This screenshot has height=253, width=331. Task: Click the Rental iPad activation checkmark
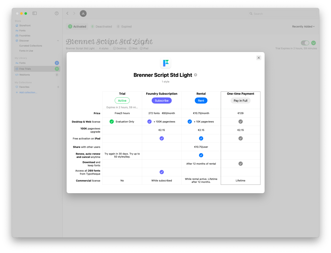point(201,138)
